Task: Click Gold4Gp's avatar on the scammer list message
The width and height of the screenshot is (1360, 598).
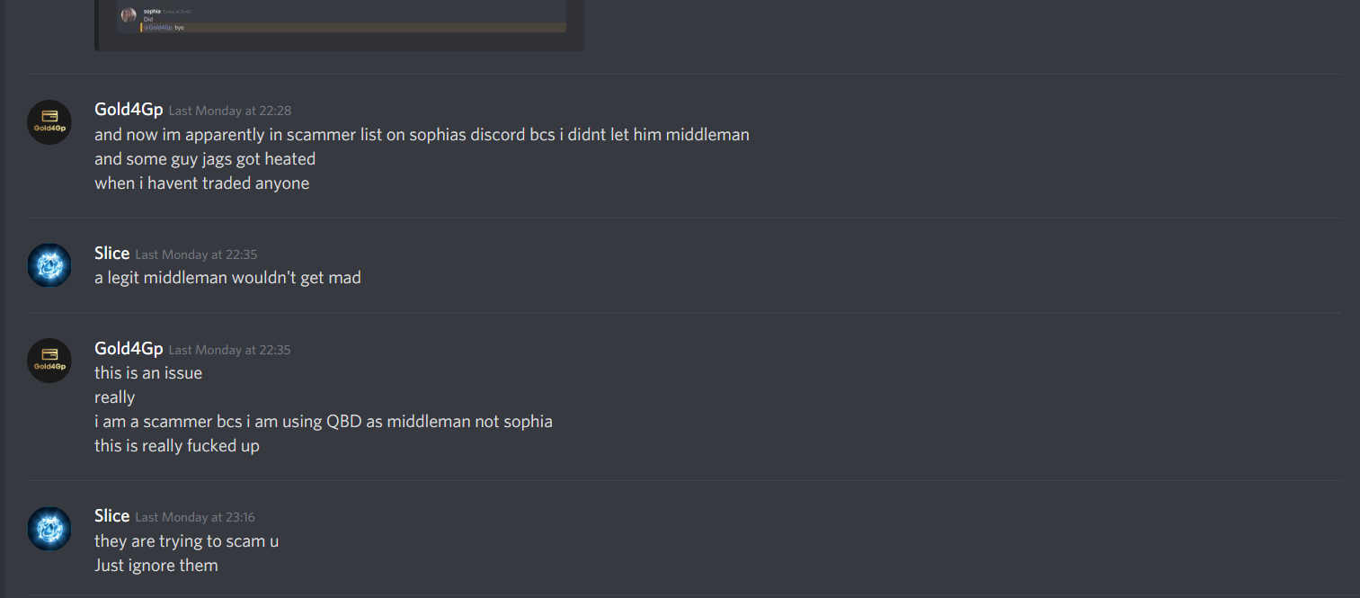Action: pyautogui.click(x=49, y=122)
